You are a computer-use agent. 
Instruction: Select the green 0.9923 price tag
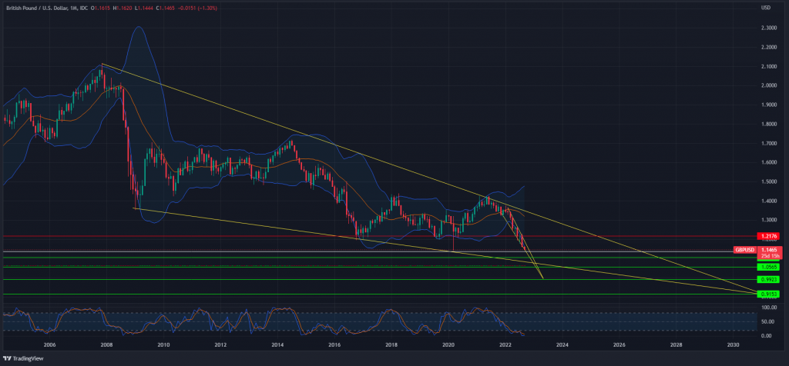(768, 279)
